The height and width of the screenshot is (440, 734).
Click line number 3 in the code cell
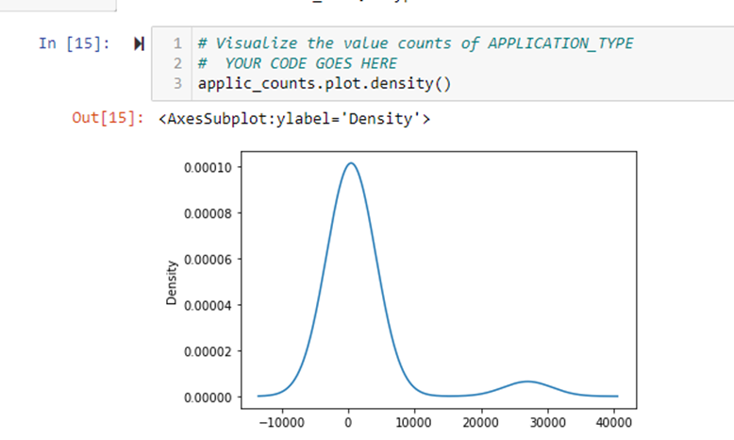(x=177, y=83)
